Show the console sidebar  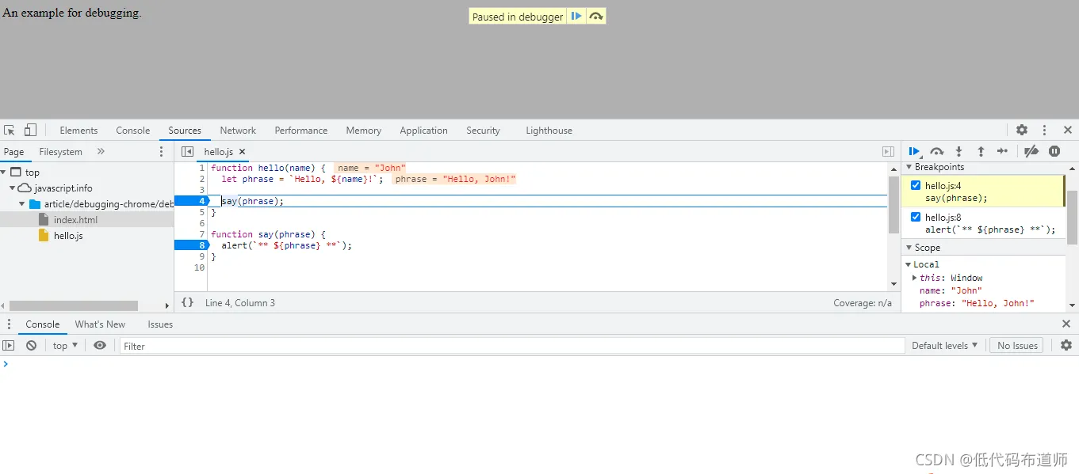point(9,345)
